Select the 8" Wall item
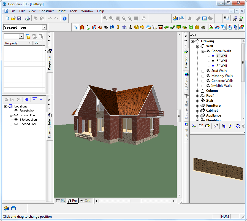The image size is (247, 221). pyautogui.click(x=221, y=66)
